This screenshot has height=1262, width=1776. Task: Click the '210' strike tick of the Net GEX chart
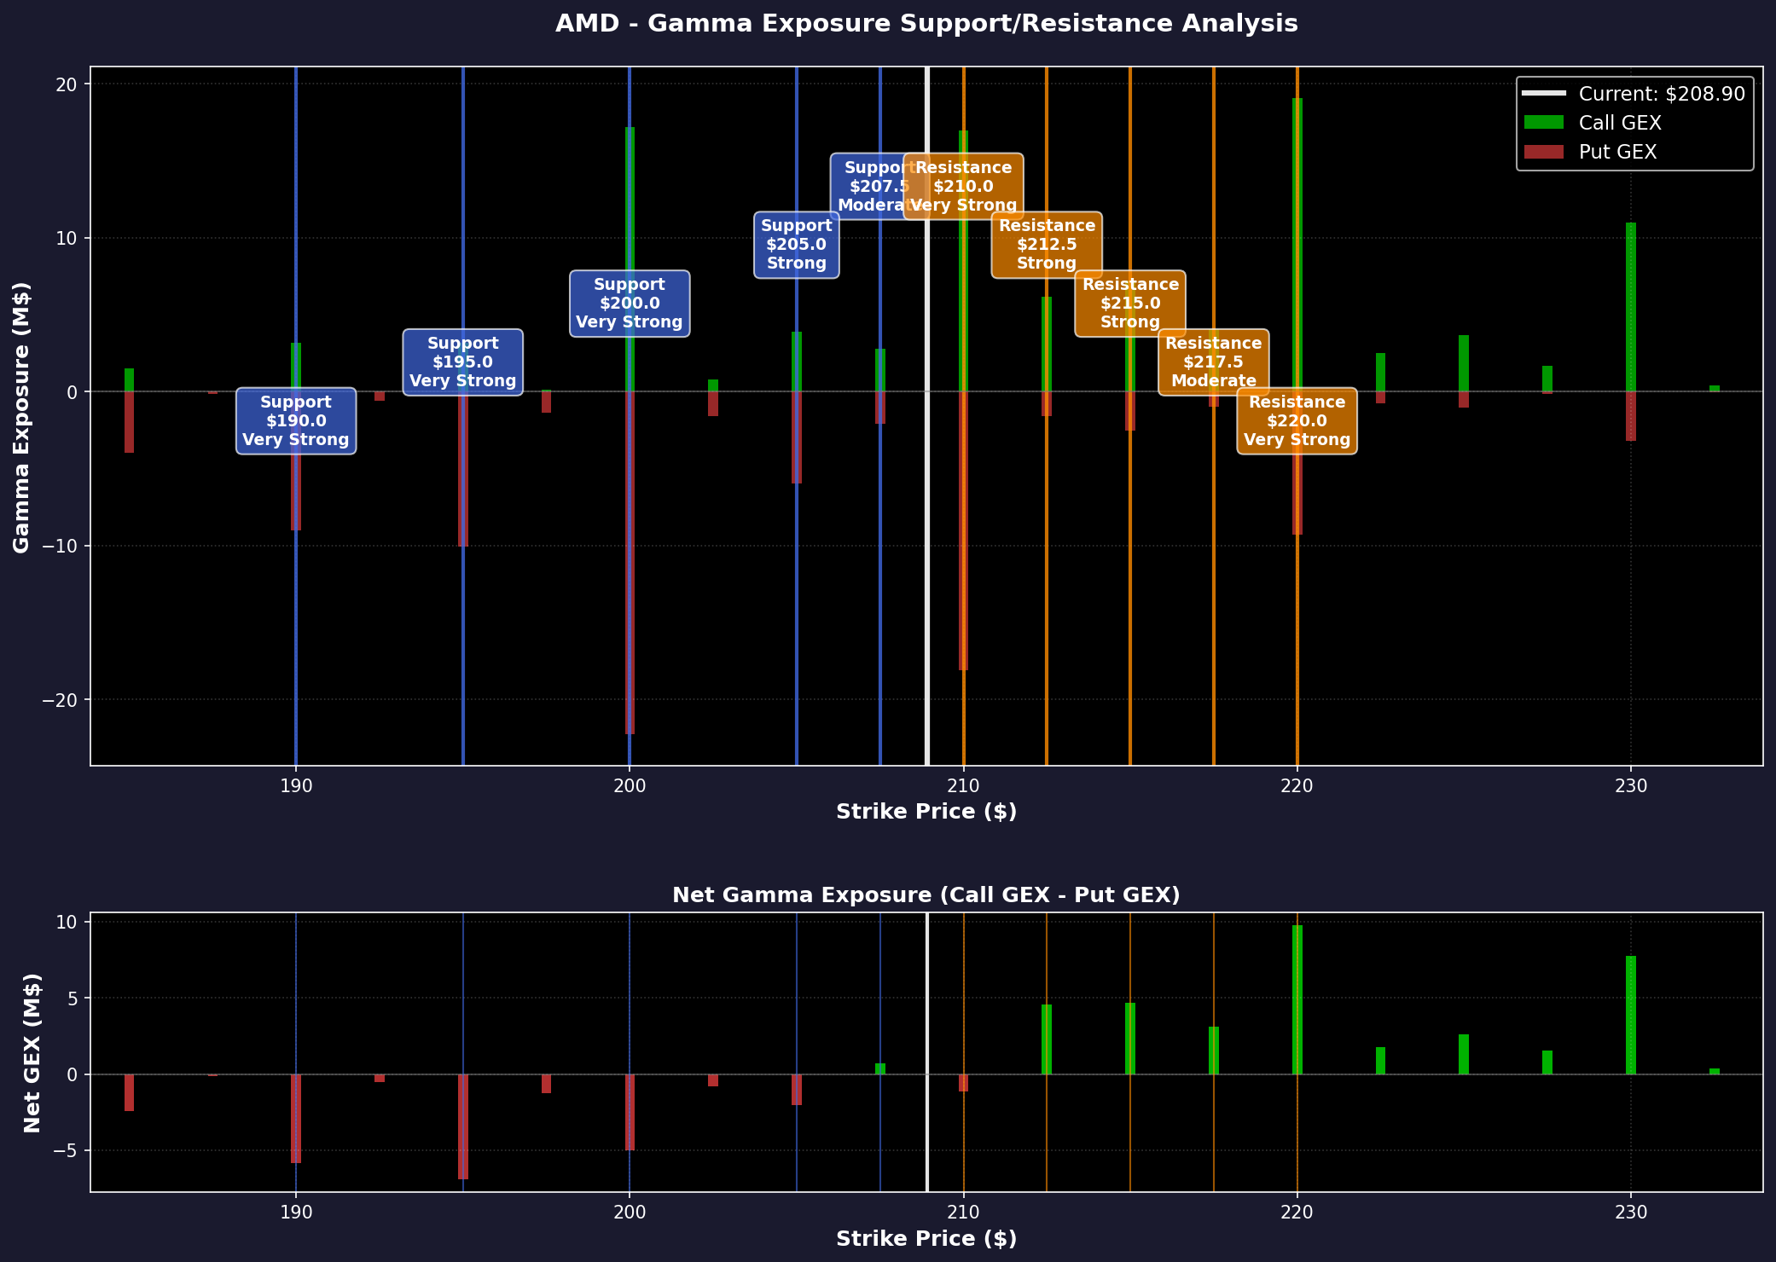coord(964,1211)
